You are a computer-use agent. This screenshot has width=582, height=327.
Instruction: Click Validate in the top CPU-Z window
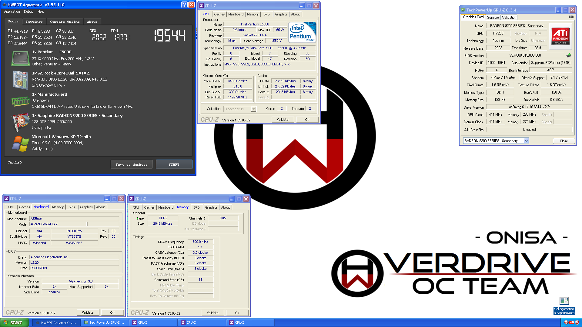(x=283, y=120)
